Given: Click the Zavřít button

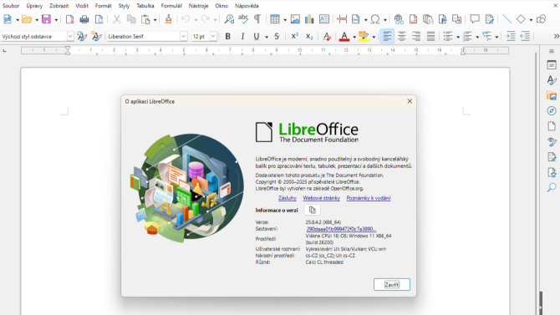Looking at the screenshot, I should pyautogui.click(x=392, y=285).
